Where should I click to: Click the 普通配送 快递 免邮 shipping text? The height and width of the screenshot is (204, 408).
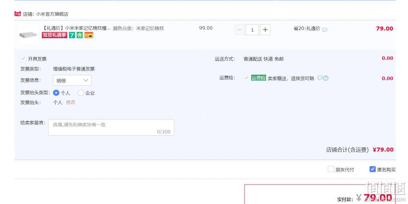click(x=264, y=59)
